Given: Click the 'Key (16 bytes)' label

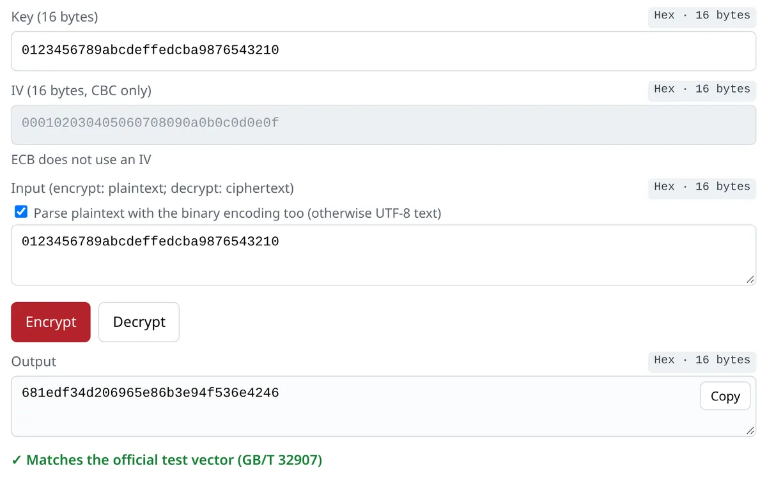Looking at the screenshot, I should (55, 17).
